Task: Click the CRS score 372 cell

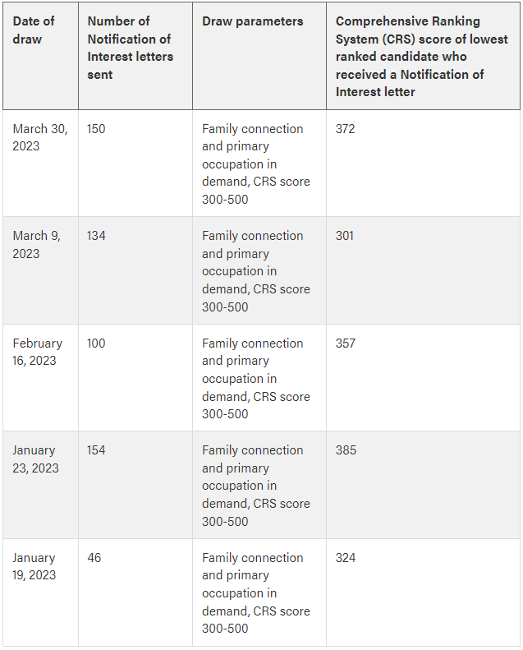Action: [345, 129]
